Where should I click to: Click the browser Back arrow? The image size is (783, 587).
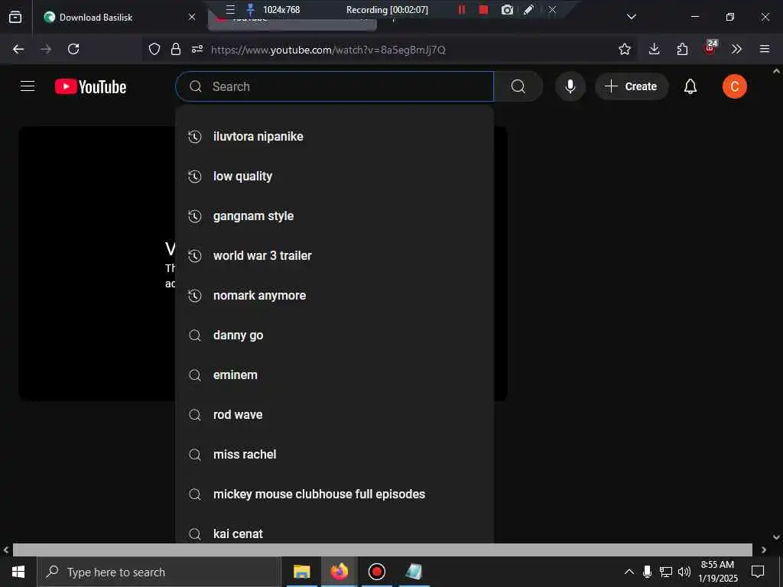tap(18, 49)
